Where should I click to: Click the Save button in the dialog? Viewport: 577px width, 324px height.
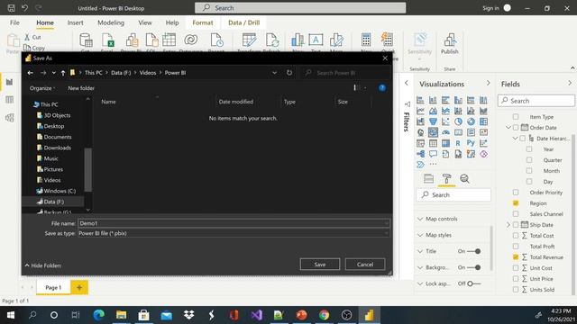(x=320, y=264)
